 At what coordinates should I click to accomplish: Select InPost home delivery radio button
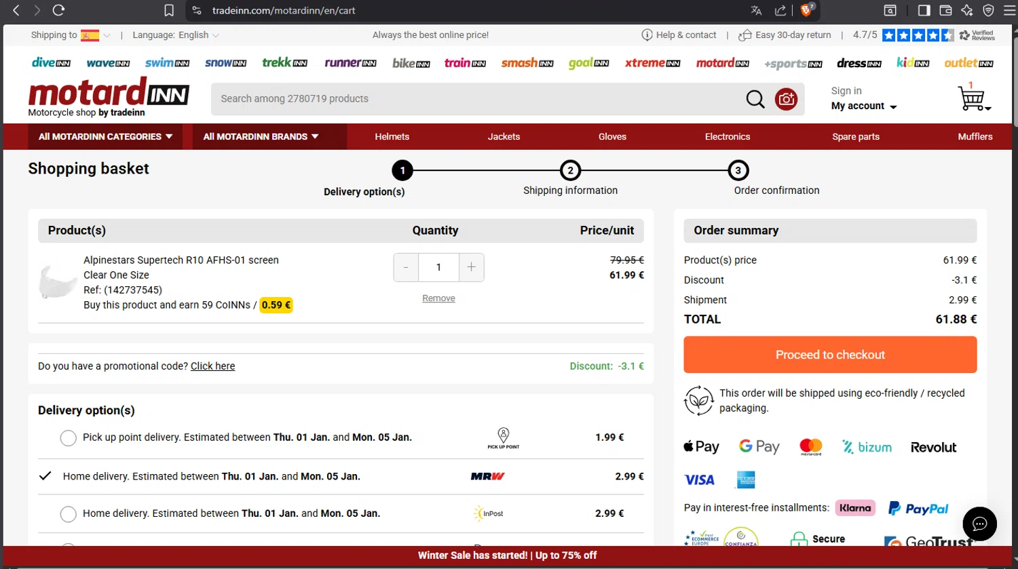(68, 514)
